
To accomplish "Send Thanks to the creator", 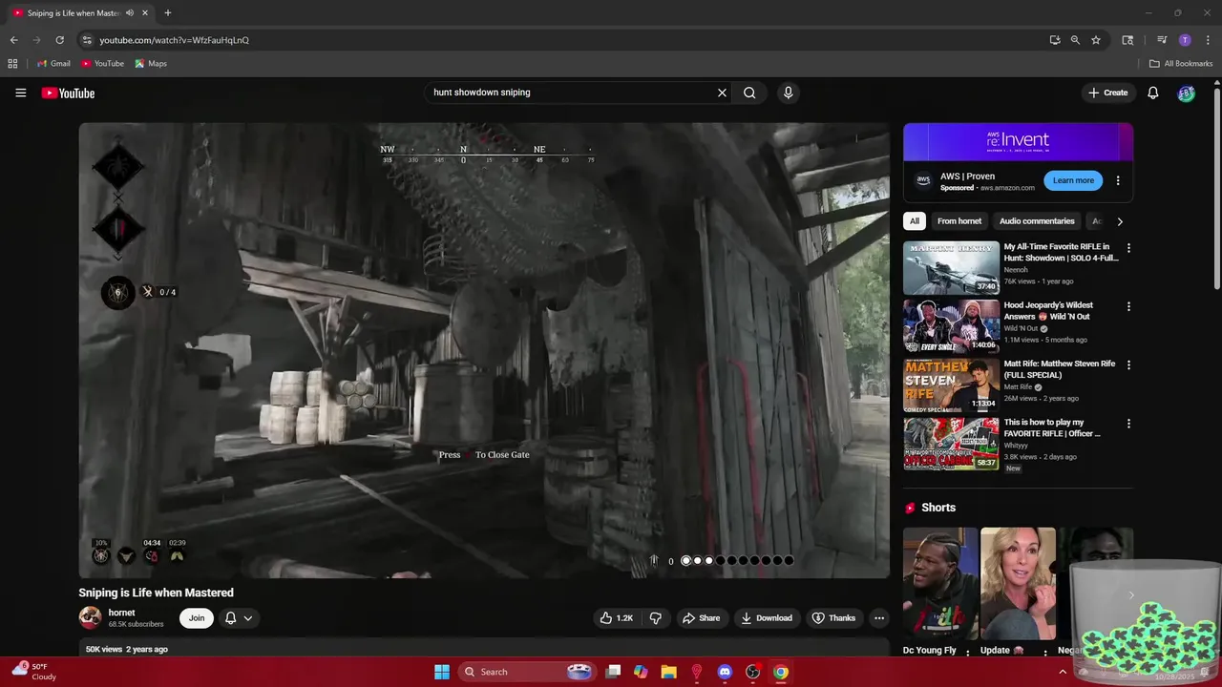I will (x=833, y=618).
